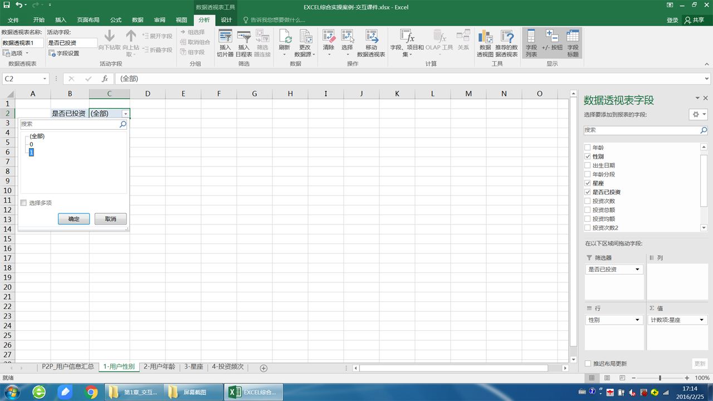Open the 计数项:星座 value field dropdown

[x=701, y=320]
